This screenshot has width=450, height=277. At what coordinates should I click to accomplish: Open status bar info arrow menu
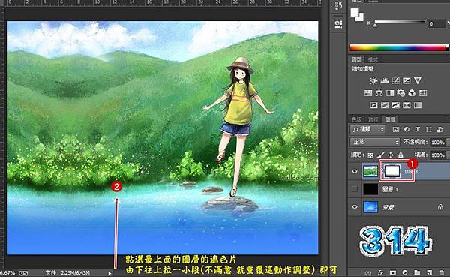[109, 273]
